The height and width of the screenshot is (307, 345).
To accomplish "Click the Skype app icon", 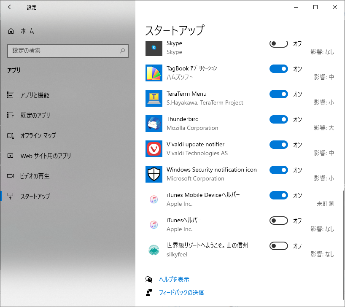I will [x=154, y=48].
